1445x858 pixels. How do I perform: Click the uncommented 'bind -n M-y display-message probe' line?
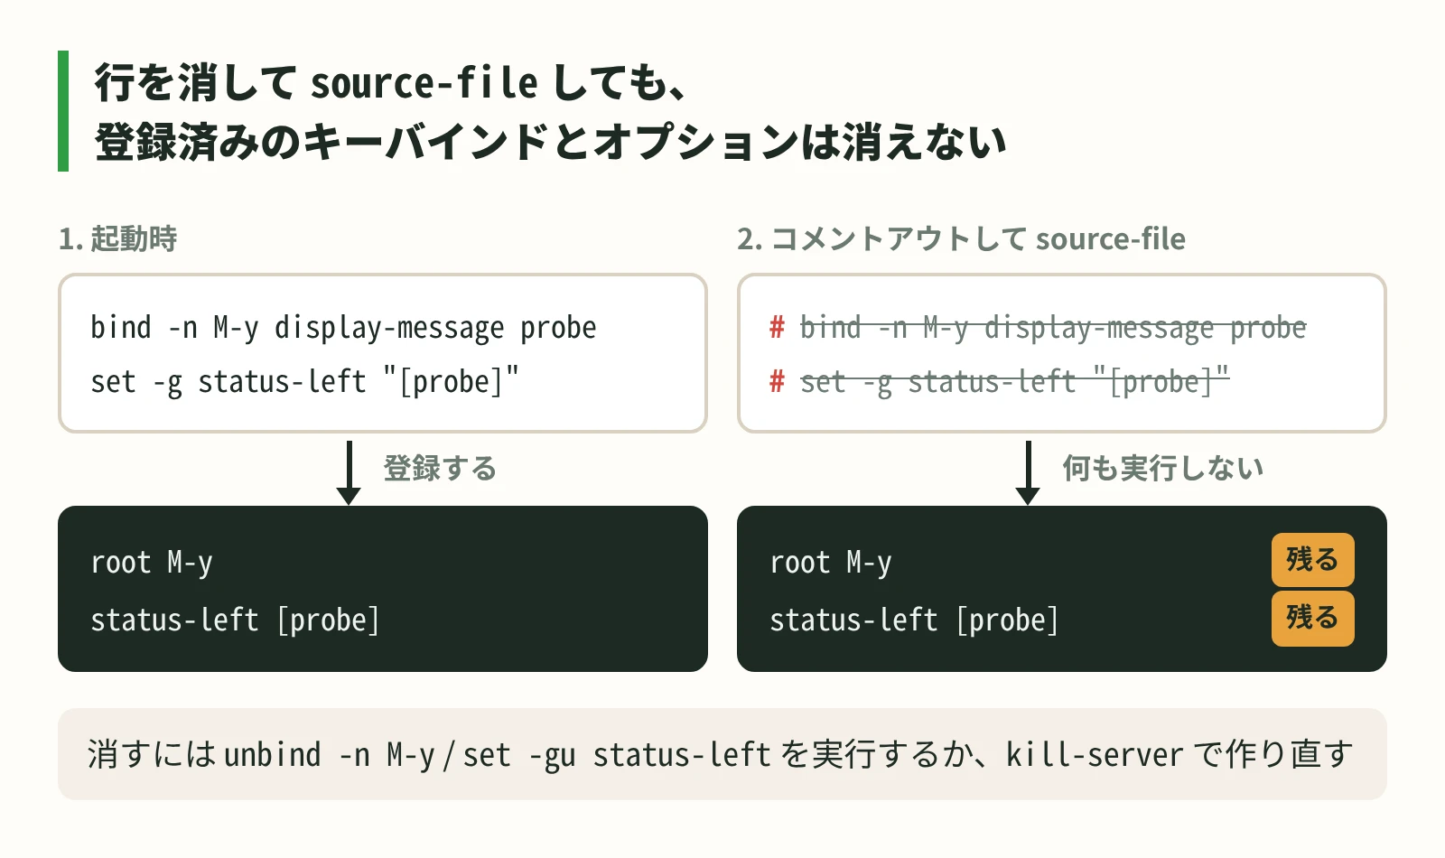coord(343,327)
